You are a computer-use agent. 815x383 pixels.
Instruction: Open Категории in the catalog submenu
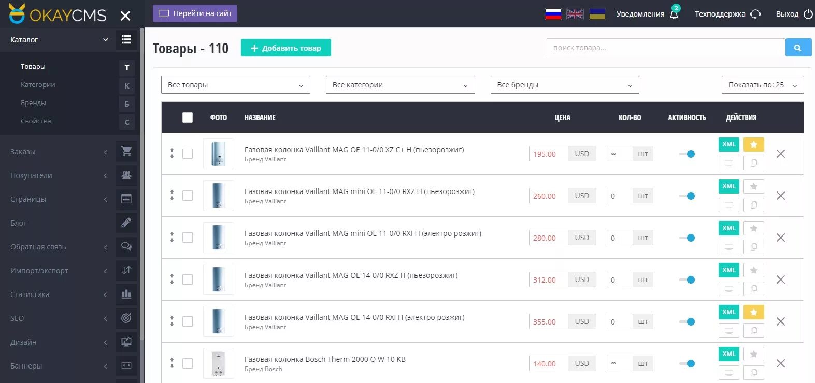click(38, 85)
